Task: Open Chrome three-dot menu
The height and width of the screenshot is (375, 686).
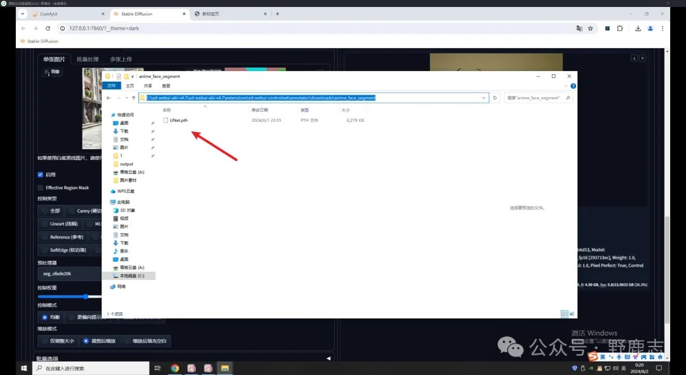Action: pos(662,29)
